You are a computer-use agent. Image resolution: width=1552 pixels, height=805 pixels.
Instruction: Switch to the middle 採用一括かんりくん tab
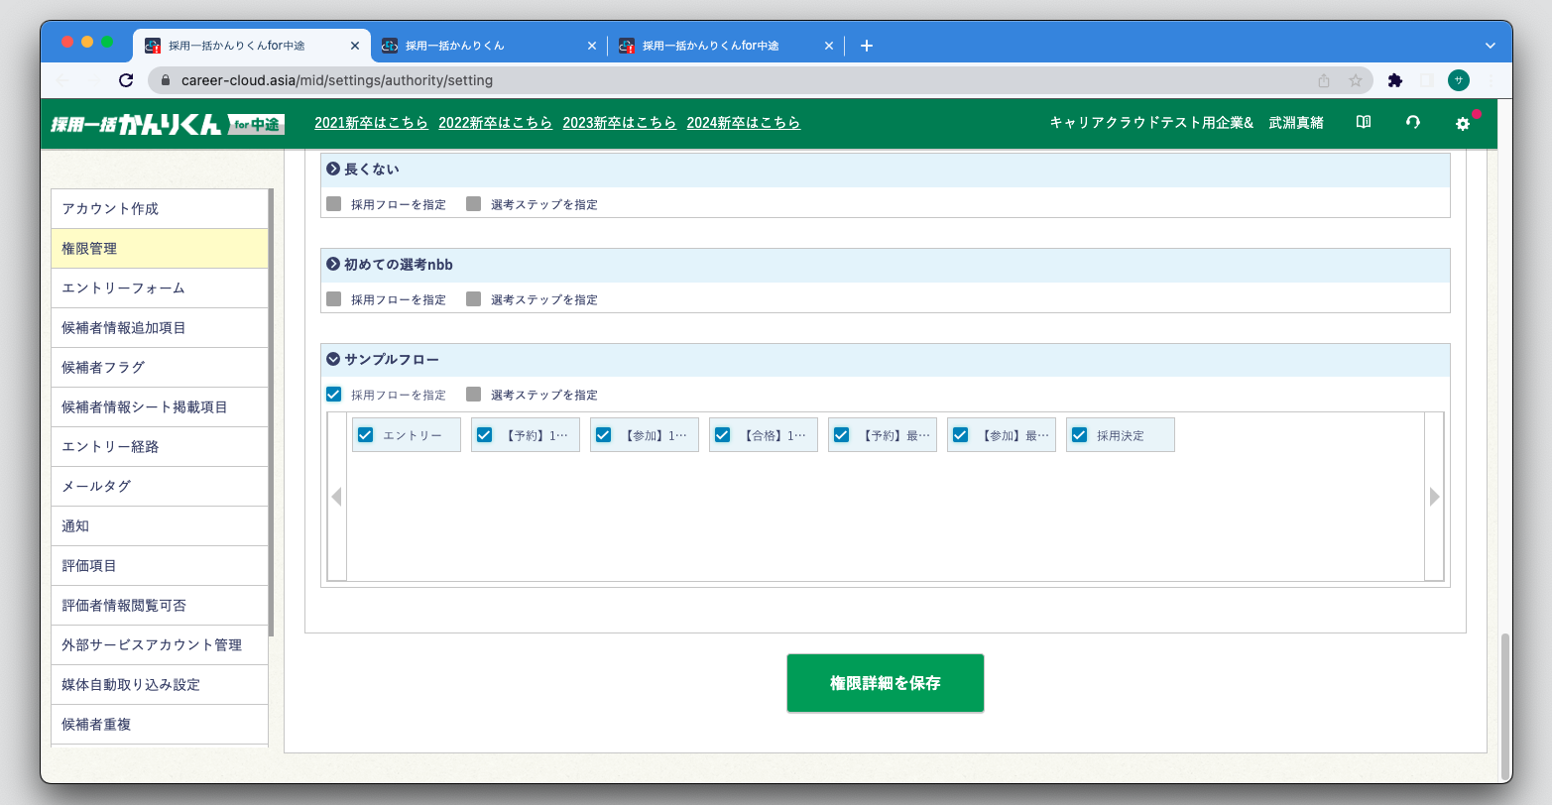[488, 46]
